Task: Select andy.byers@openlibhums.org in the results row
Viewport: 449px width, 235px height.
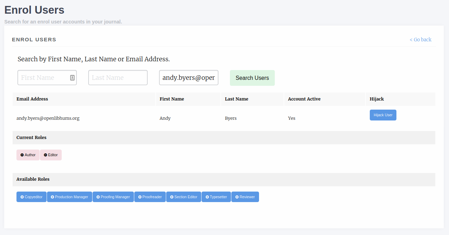Action: pos(48,118)
